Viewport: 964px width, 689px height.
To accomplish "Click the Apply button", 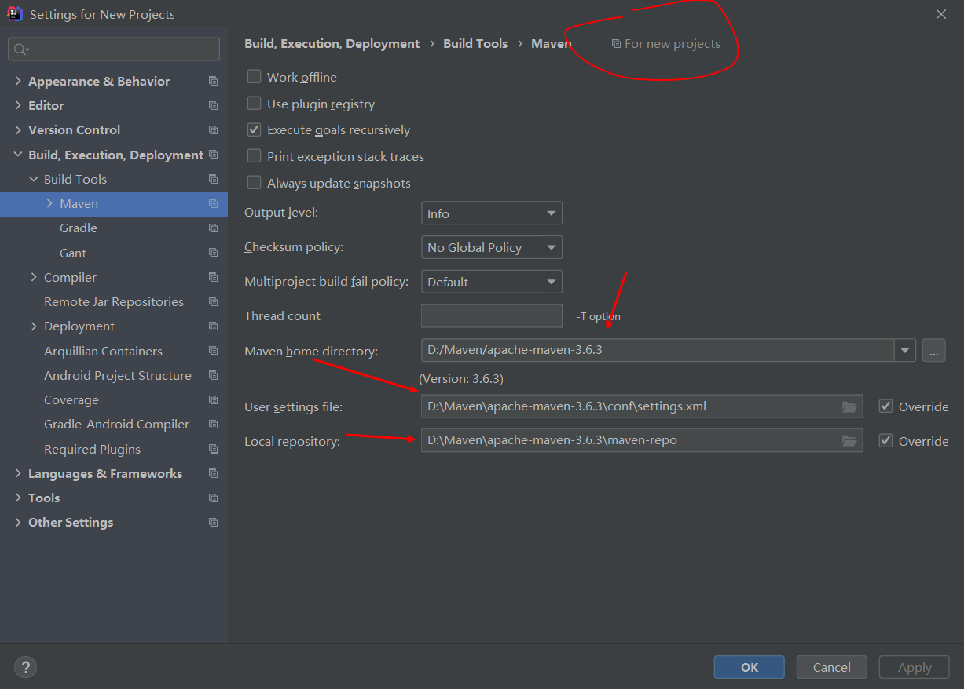I will 915,667.
